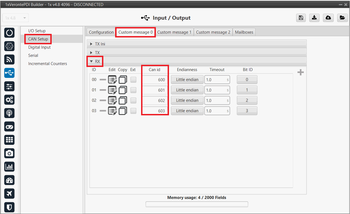Expand the TX Ini section
Screen dimensions: 350x214
pos(92,44)
